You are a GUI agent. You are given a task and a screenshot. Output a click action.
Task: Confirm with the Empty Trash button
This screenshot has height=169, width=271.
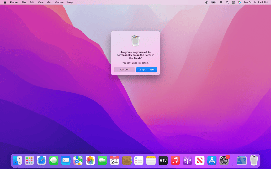146,70
